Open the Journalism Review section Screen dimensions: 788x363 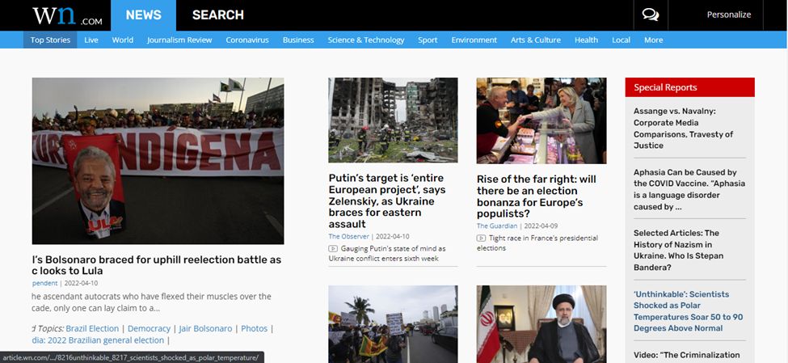pos(179,40)
